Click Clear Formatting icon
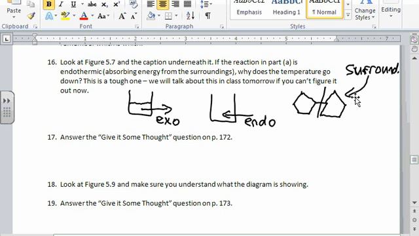419x236 pixels. 133,4
